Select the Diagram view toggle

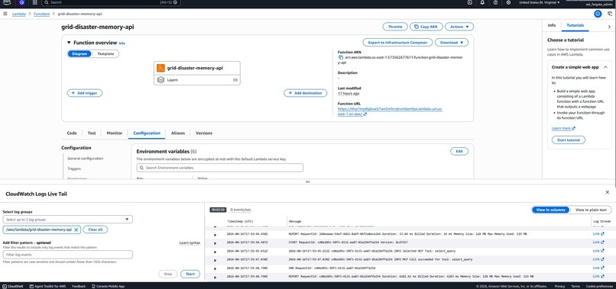tap(79, 53)
